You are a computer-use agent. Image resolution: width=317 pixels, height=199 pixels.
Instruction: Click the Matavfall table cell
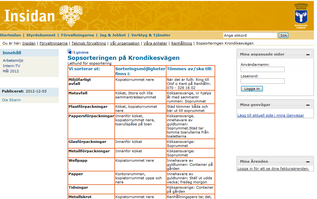coord(91,97)
